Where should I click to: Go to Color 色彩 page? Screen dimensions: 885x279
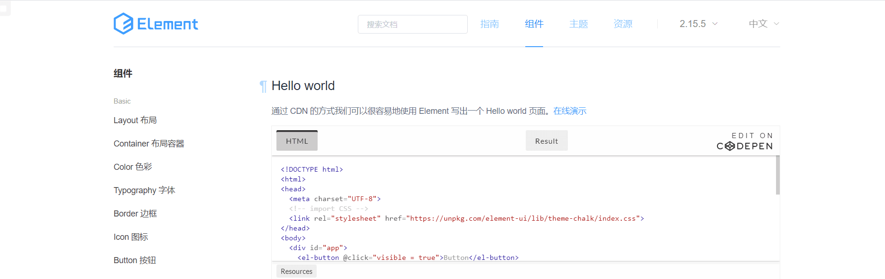133,167
